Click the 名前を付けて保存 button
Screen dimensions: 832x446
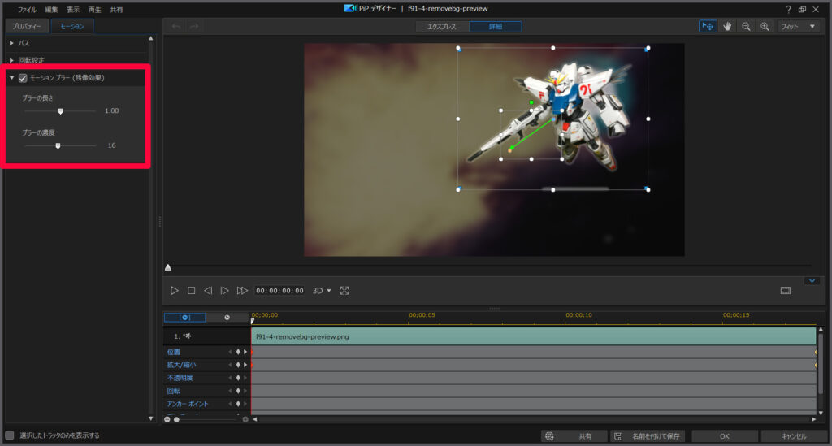(648, 436)
